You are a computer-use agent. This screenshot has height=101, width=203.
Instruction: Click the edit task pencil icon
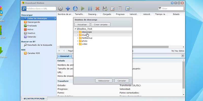click(112, 9)
